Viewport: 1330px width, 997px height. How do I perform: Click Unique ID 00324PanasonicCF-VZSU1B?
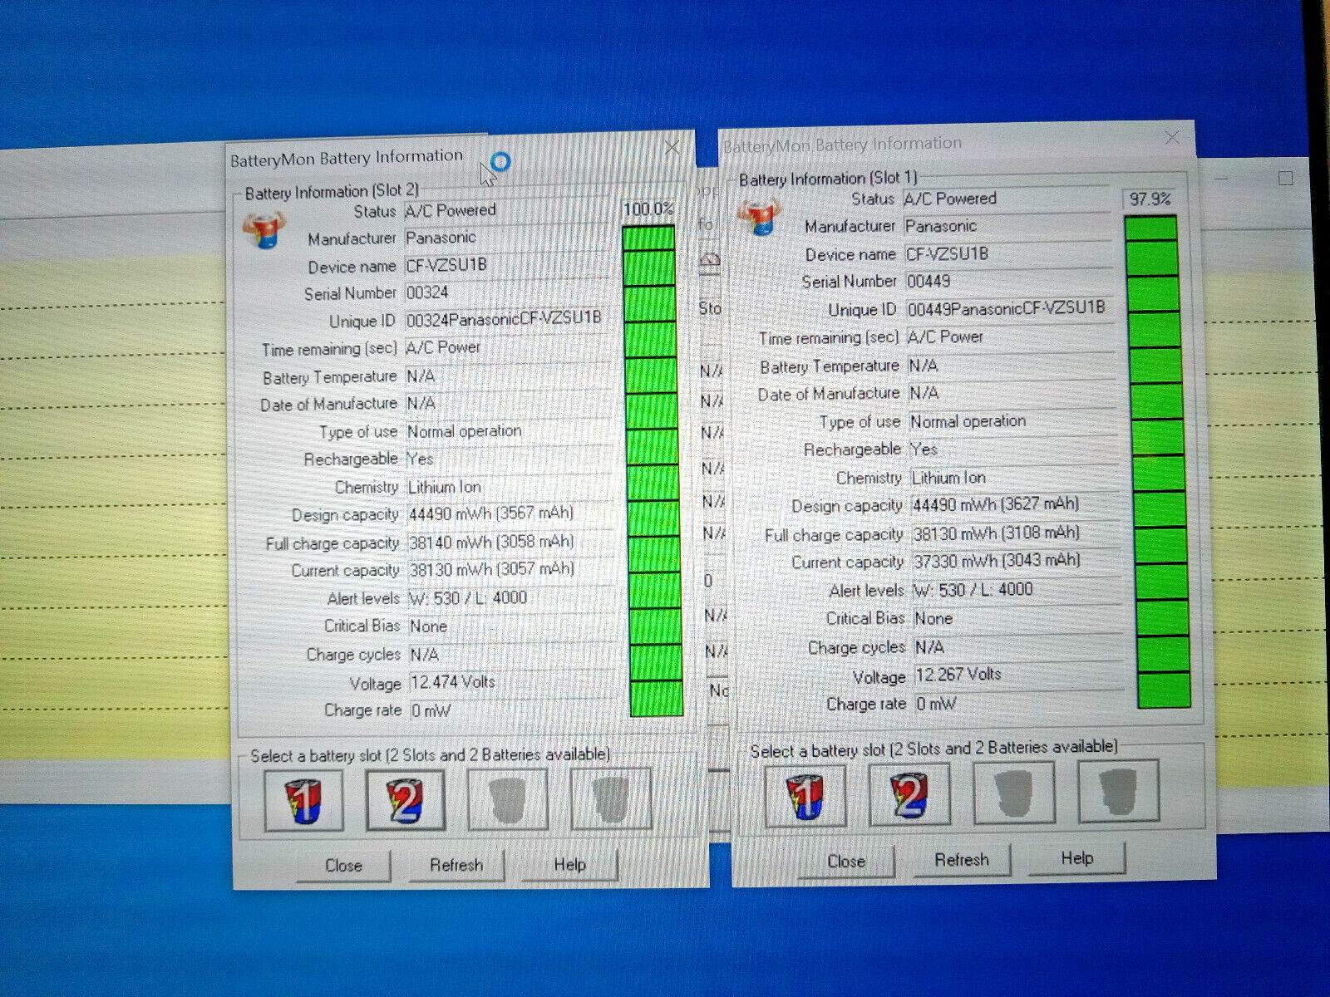pyautogui.click(x=509, y=319)
